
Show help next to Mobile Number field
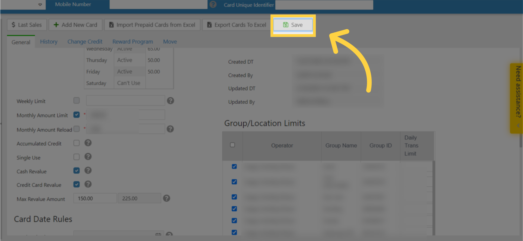coord(213,4)
